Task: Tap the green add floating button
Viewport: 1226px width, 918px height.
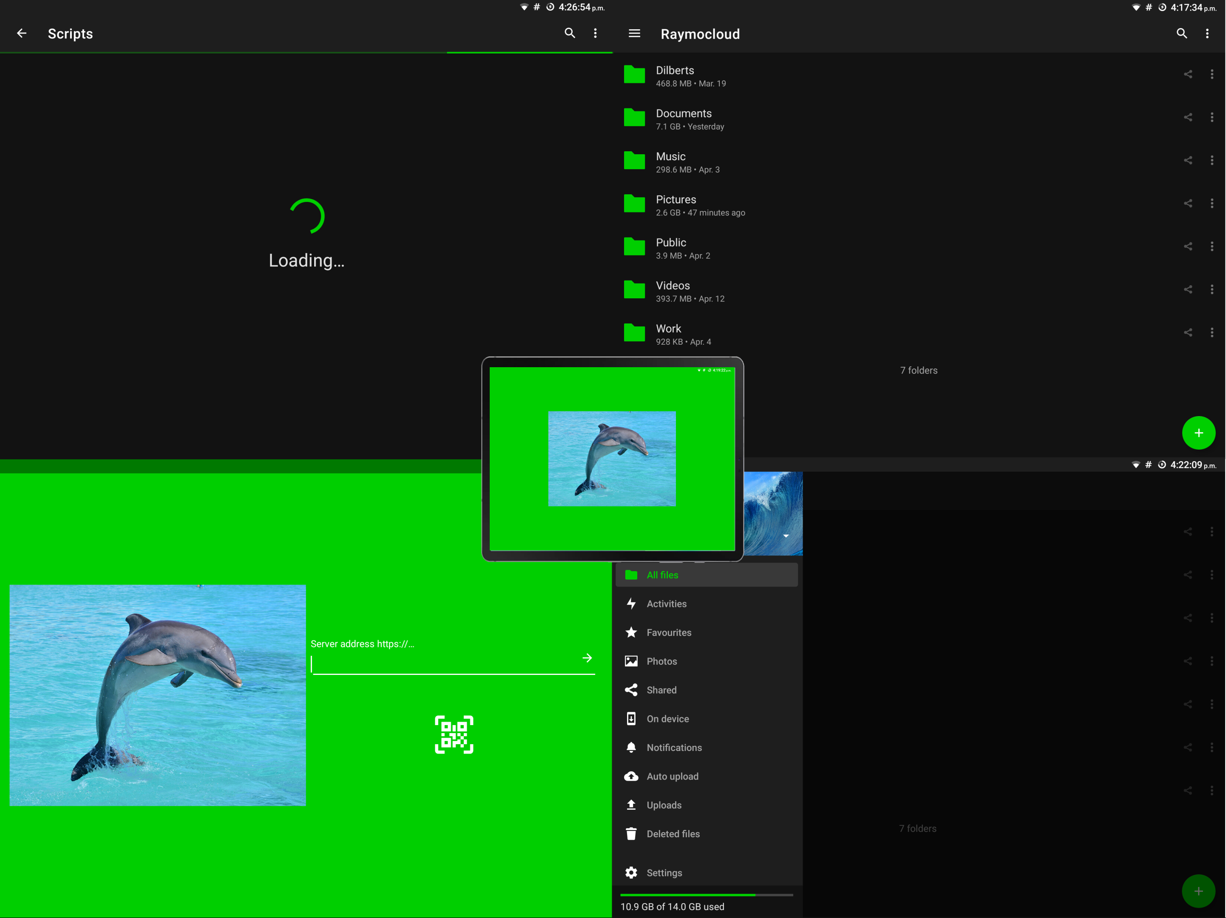Action: click(1198, 433)
